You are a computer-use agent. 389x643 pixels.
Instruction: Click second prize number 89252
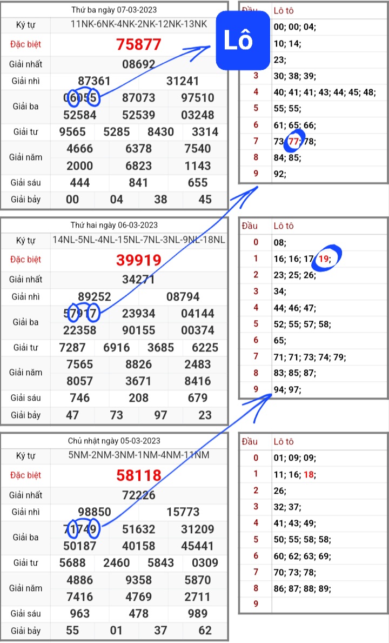pos(94,296)
